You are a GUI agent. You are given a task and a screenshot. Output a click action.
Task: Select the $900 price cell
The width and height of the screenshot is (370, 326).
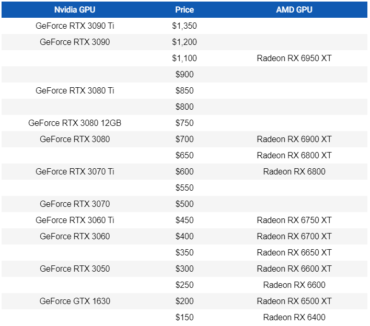(184, 74)
